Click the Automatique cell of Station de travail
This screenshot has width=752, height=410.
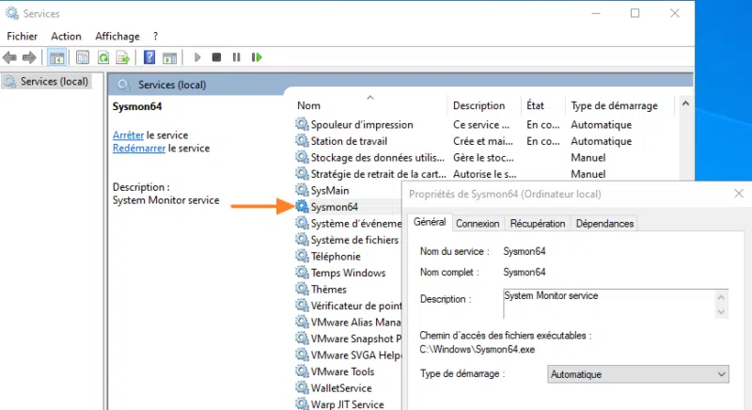pyautogui.click(x=601, y=141)
